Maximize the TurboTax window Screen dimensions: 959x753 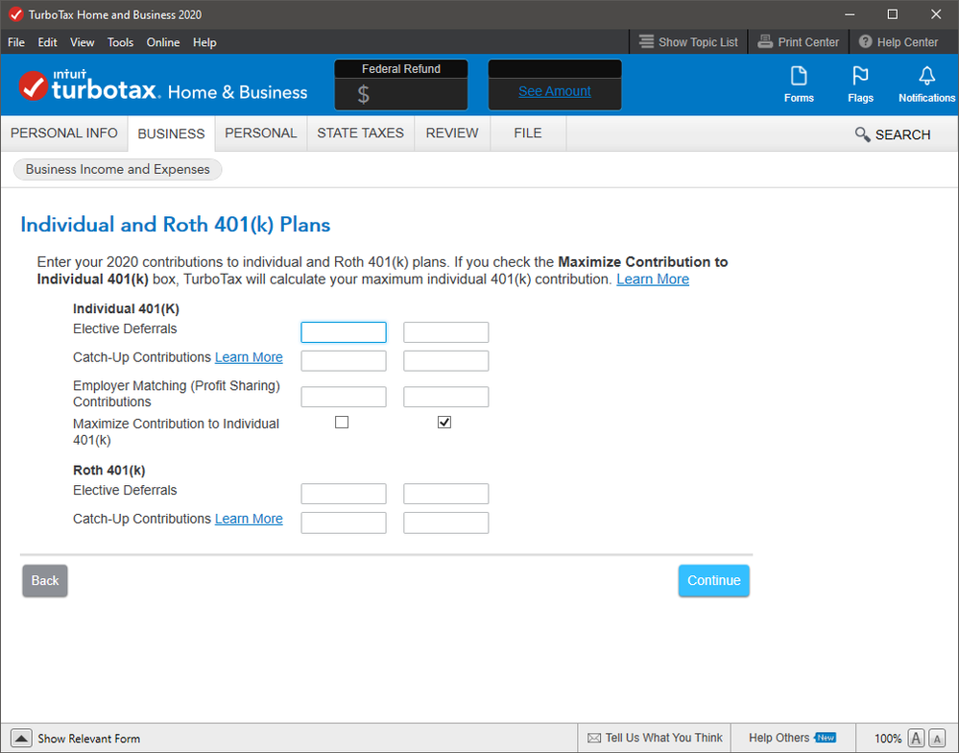[x=893, y=14]
